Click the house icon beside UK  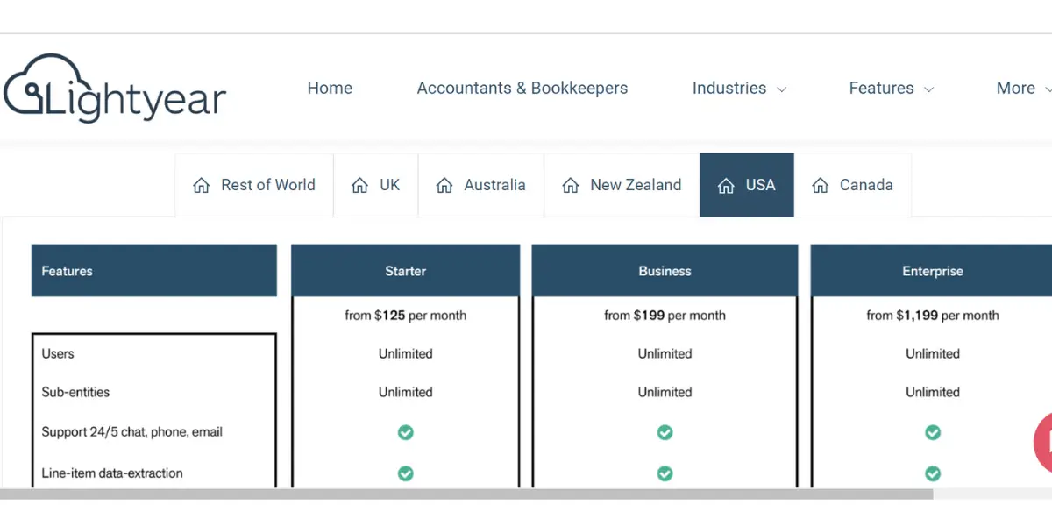pos(359,186)
